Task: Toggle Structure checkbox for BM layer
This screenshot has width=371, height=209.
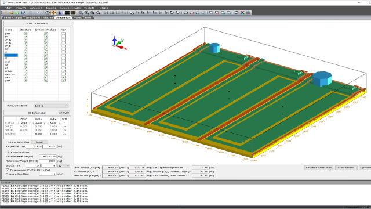Action: [x=26, y=37]
